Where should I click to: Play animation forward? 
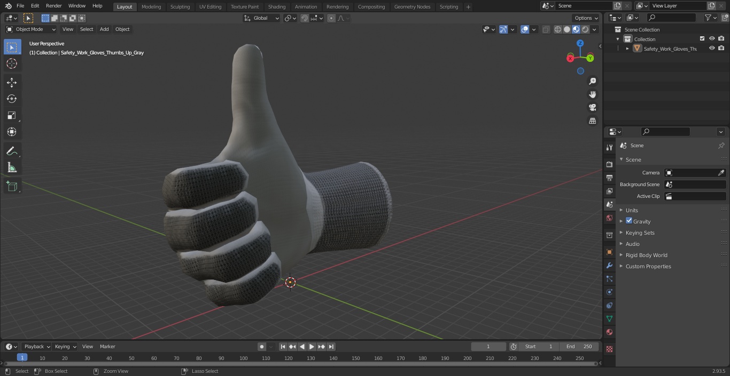click(x=312, y=347)
